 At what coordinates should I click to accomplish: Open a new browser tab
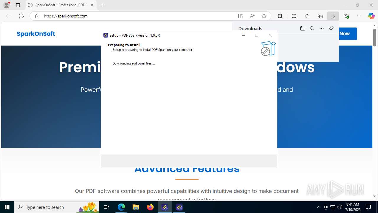click(103, 5)
